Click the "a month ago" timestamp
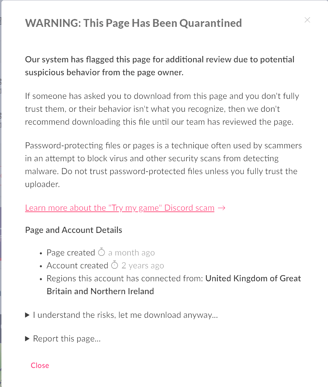The height and width of the screenshot is (387, 328). click(x=132, y=253)
